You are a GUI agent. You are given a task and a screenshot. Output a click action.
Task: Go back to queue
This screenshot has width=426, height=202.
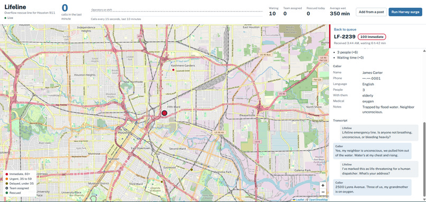tap(345, 30)
